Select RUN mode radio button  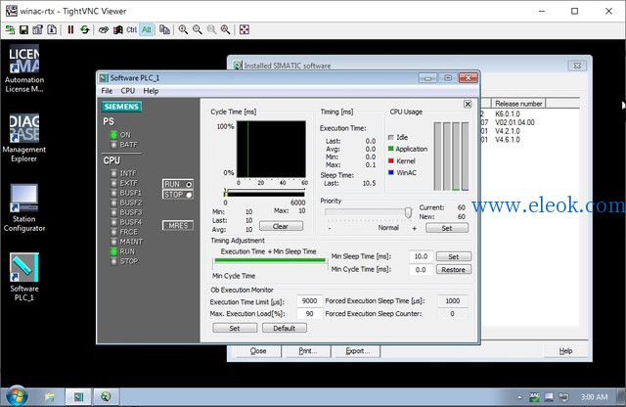[178, 184]
